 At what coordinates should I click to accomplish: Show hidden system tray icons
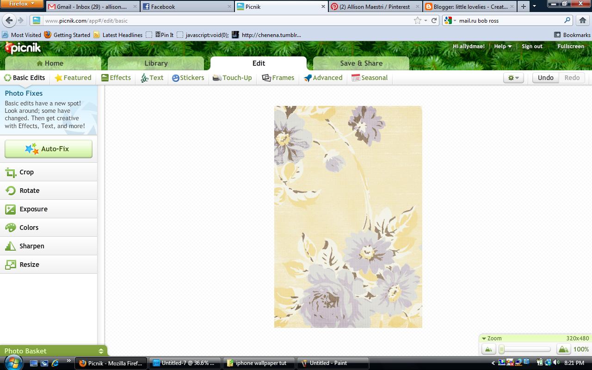pos(493,363)
